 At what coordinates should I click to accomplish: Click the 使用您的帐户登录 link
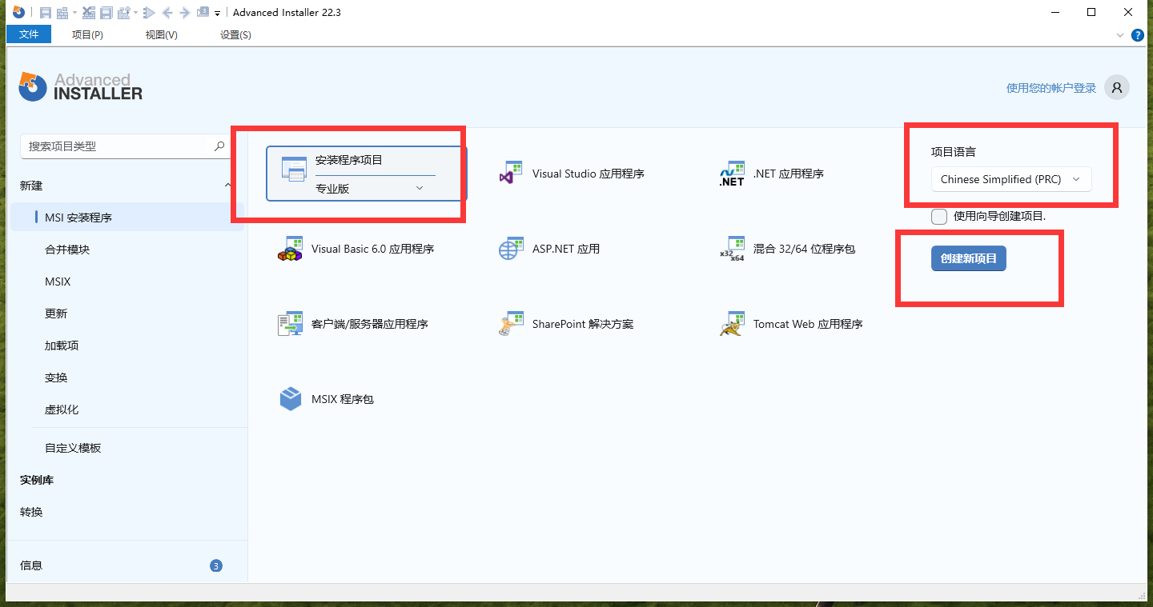1050,88
